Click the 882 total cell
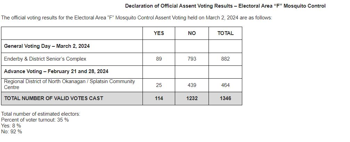Viewport: 350px width, 142px height. pos(225,59)
